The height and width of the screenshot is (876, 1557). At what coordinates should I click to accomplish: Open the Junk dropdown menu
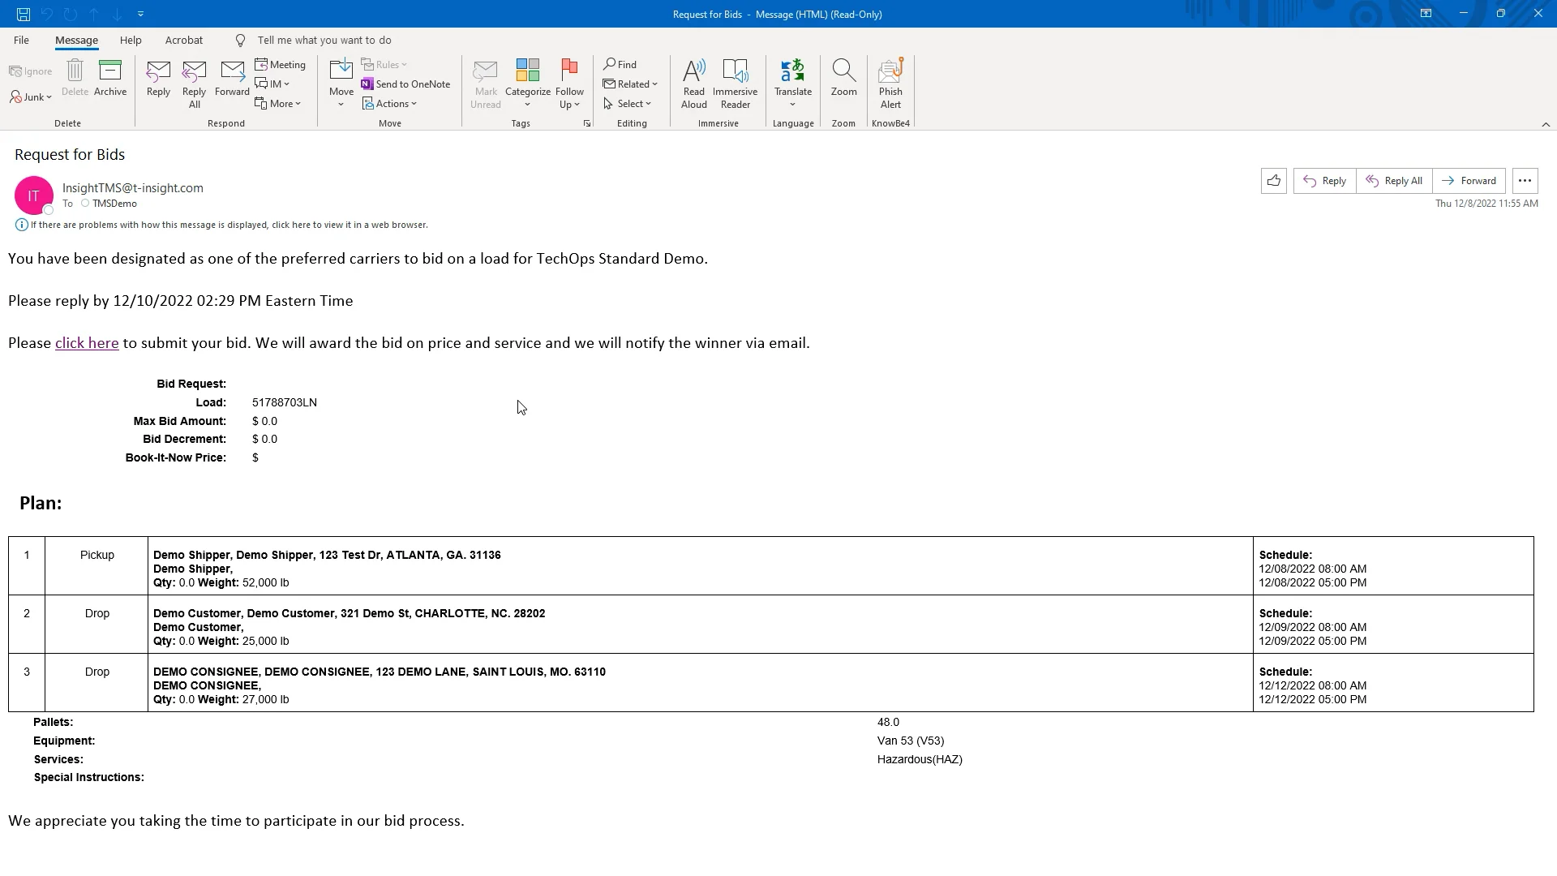(x=32, y=97)
